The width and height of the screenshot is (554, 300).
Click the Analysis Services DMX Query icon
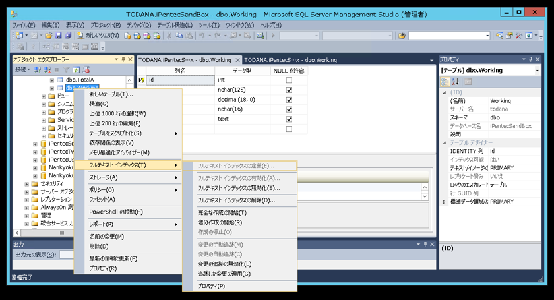coord(147,36)
